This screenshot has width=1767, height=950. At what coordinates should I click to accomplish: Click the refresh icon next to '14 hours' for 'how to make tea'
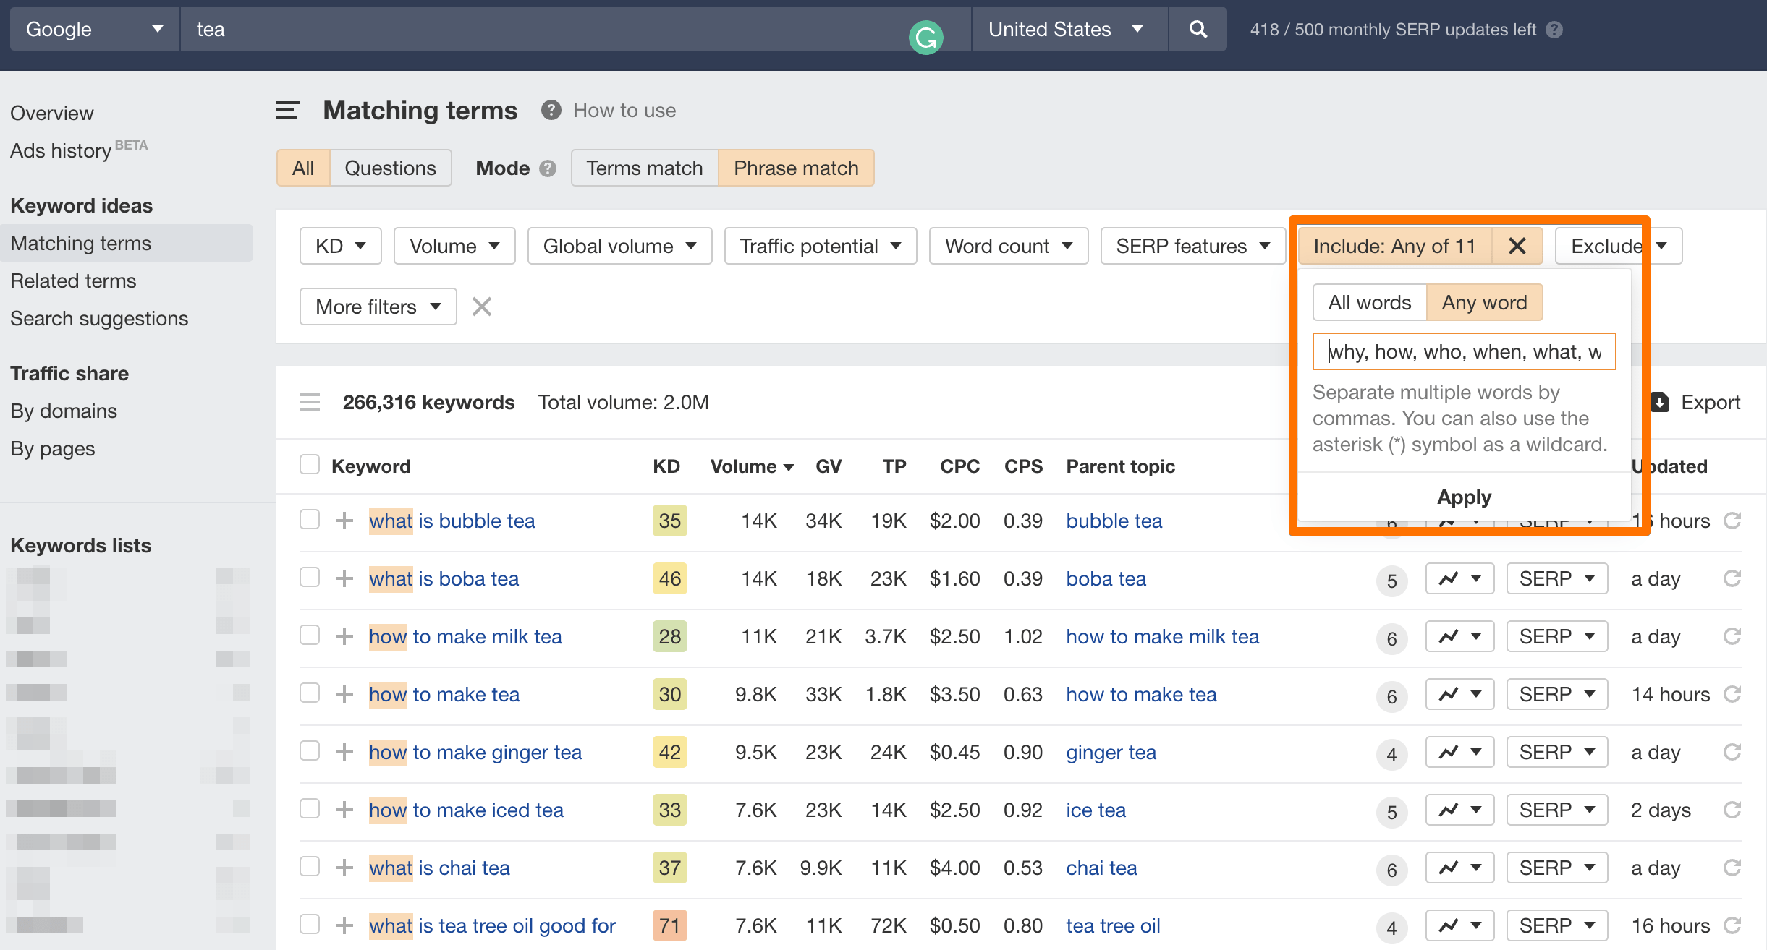click(x=1732, y=694)
